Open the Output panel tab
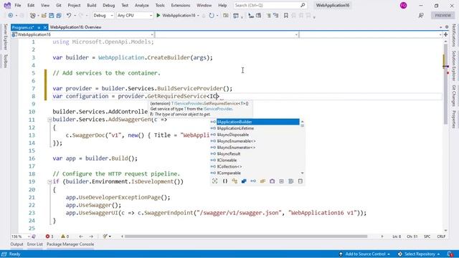 coord(16,244)
